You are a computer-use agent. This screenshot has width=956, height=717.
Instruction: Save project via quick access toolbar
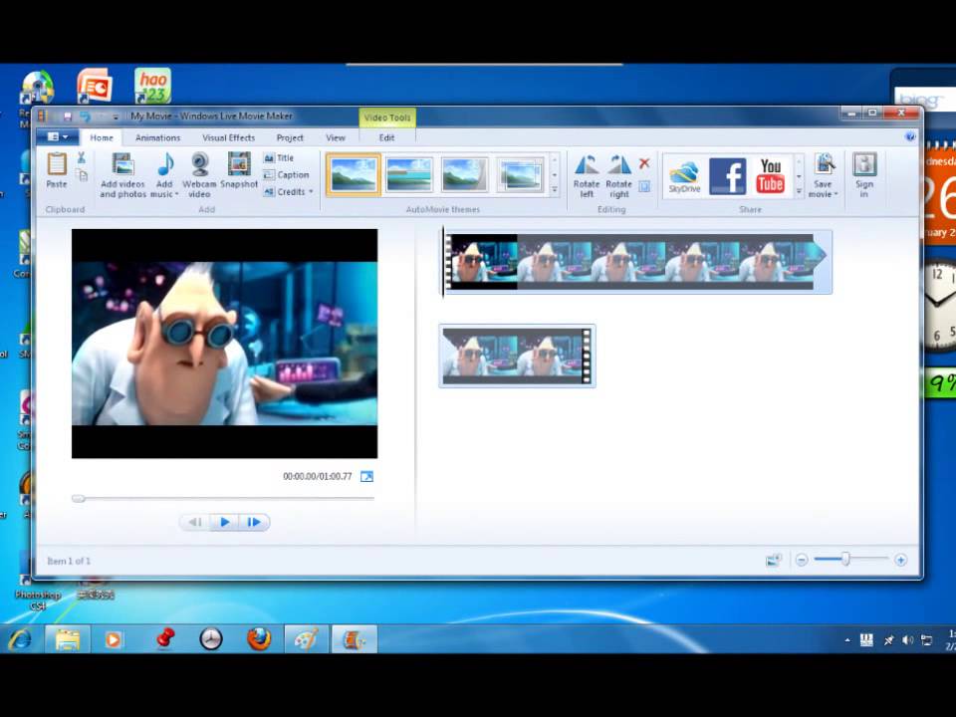68,116
